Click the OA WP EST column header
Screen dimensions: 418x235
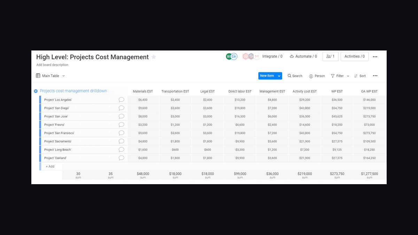(370, 92)
